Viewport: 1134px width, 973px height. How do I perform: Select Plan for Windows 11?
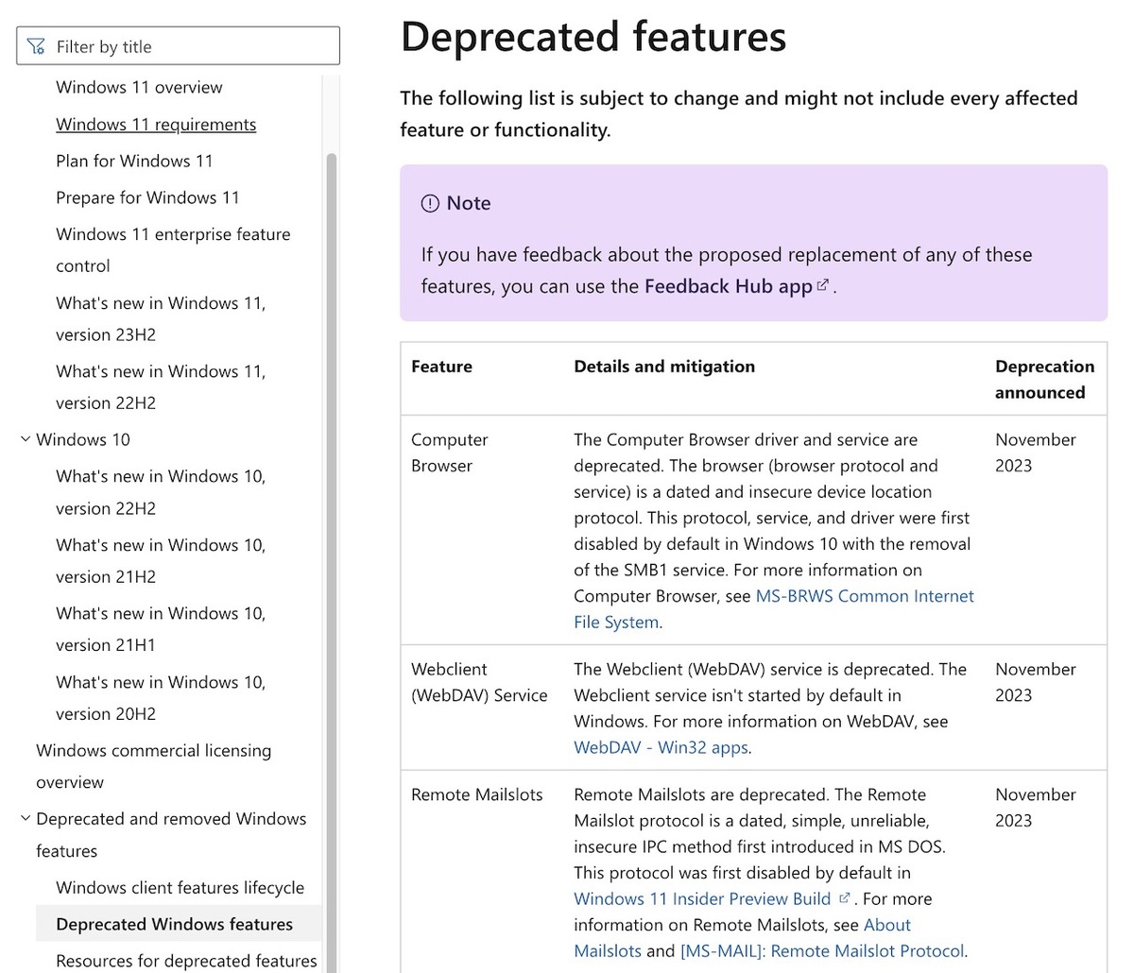(134, 161)
